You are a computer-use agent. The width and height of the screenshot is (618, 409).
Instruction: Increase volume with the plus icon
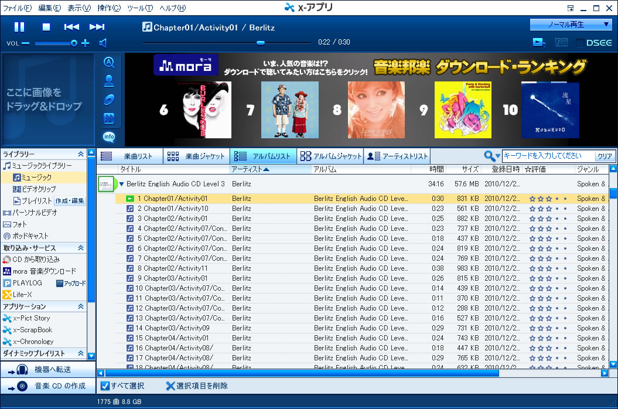coord(86,43)
